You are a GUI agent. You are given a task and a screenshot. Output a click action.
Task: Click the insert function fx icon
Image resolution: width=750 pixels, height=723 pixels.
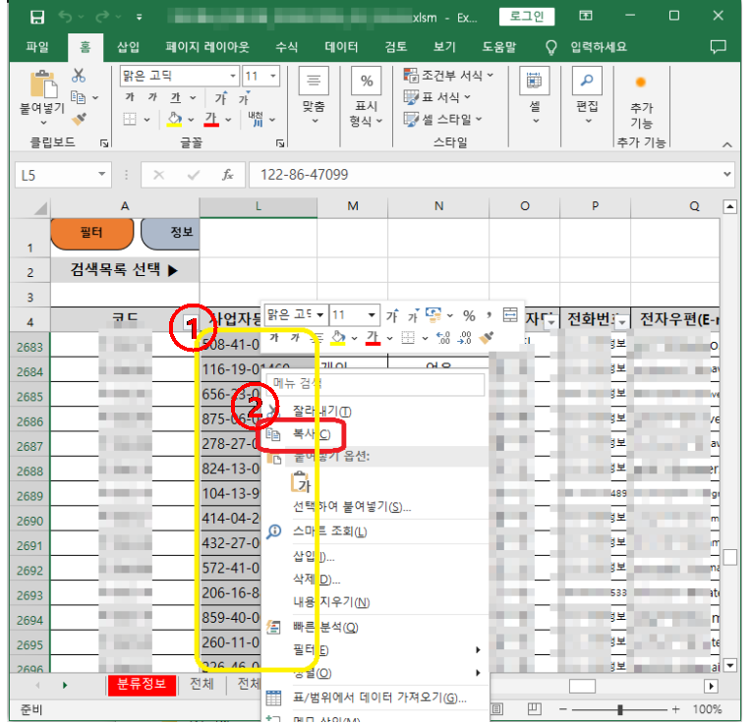pyautogui.click(x=228, y=175)
